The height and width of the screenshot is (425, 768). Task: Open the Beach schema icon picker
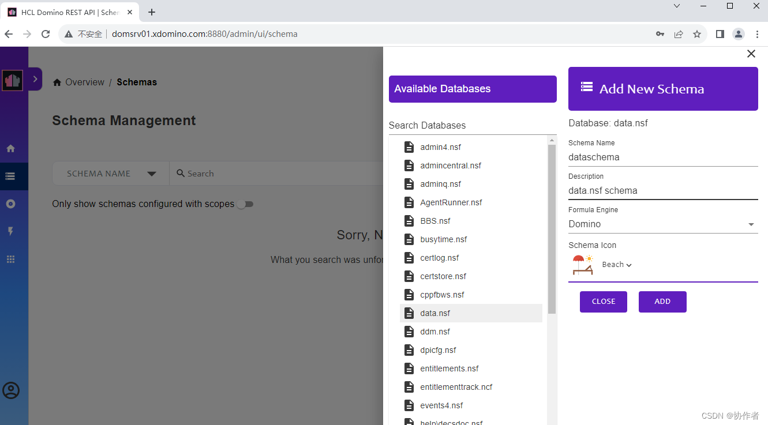(x=617, y=265)
